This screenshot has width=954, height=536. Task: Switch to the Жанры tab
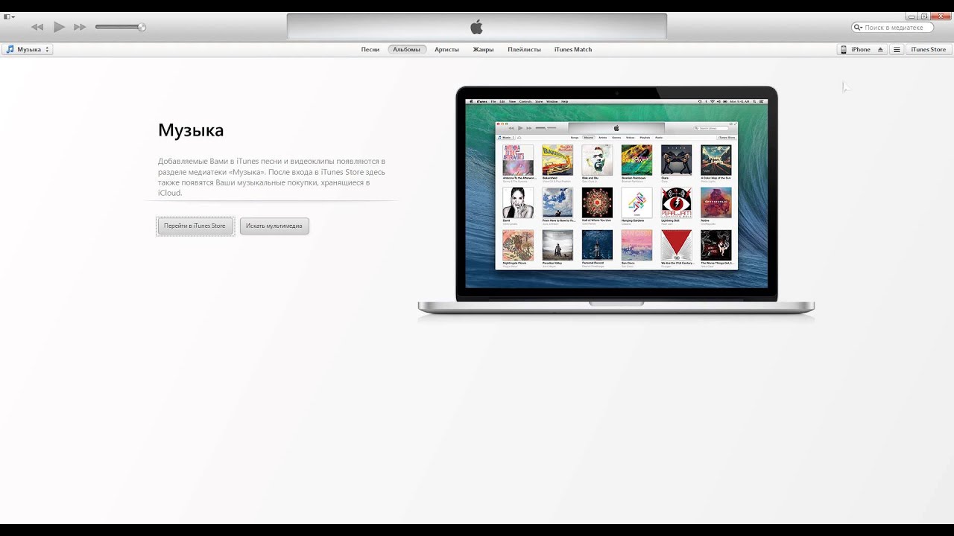pyautogui.click(x=483, y=49)
